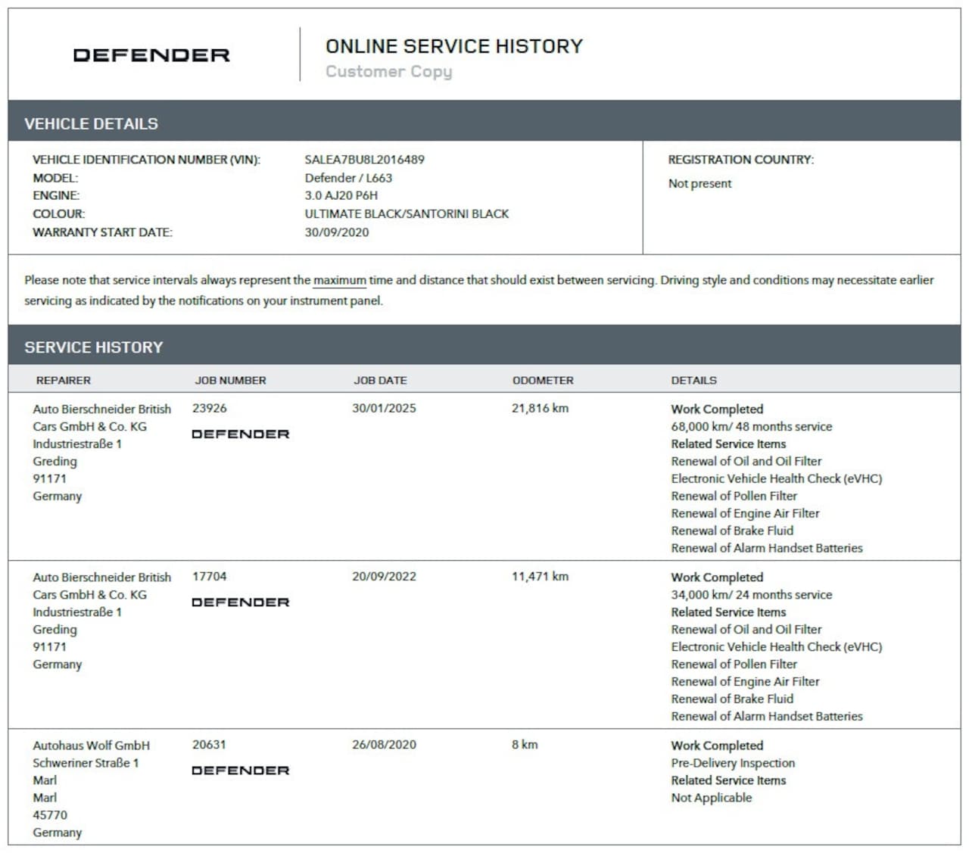Click the JOB DATE column header
Viewport: 969px width, 853px height.
(x=380, y=381)
